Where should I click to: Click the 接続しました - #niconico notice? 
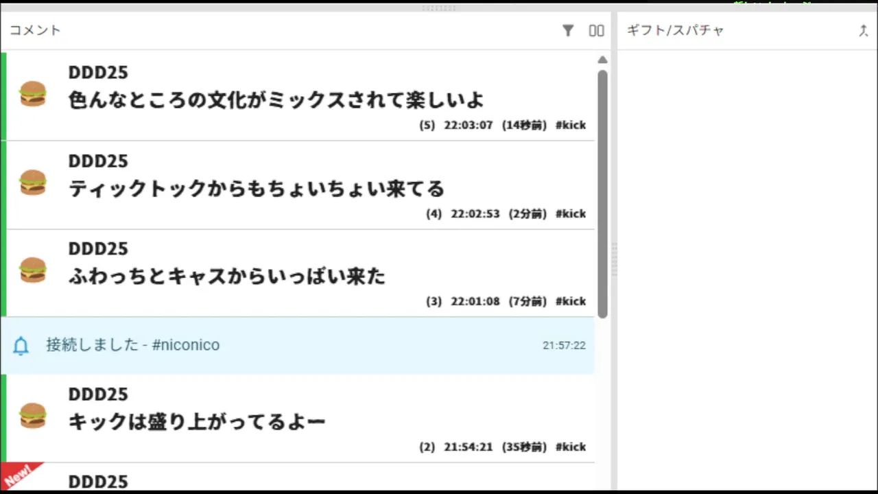pyautogui.click(x=297, y=345)
